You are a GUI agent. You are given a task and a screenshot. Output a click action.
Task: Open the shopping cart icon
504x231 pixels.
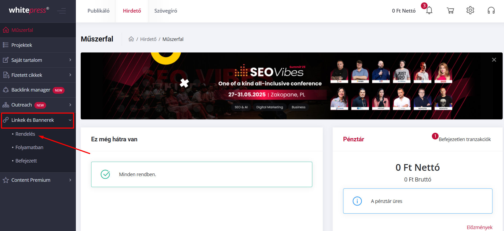[x=450, y=10]
